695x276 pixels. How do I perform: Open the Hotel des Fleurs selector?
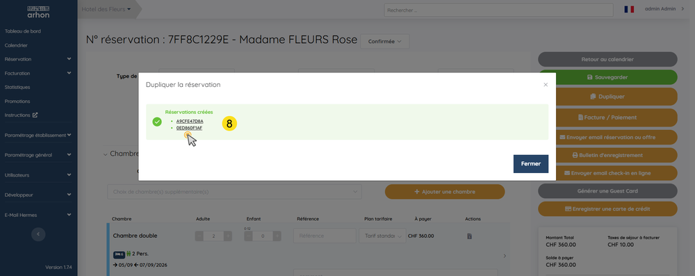point(106,9)
